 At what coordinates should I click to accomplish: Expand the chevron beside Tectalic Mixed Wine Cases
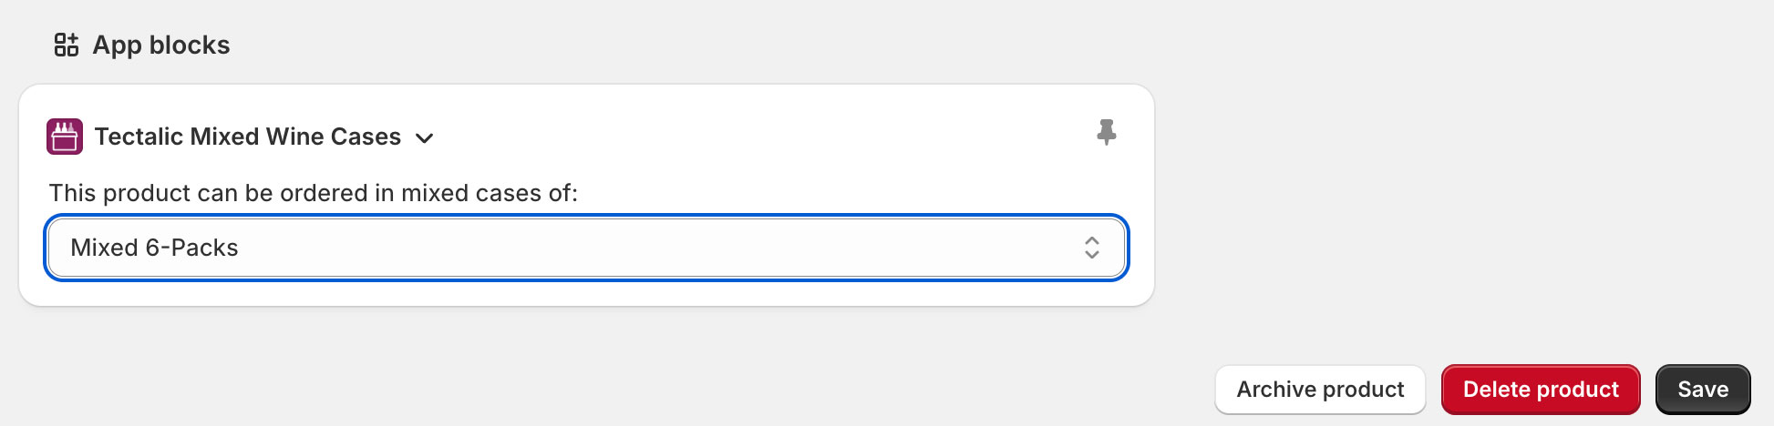pyautogui.click(x=424, y=138)
